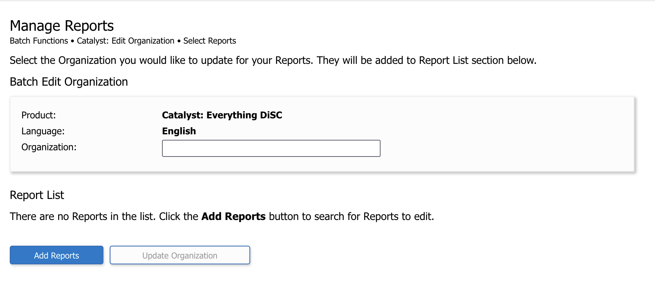Image resolution: width=655 pixels, height=285 pixels.
Task: Select the 'Catalyst: Everything DiSC' product text
Action: (222, 115)
